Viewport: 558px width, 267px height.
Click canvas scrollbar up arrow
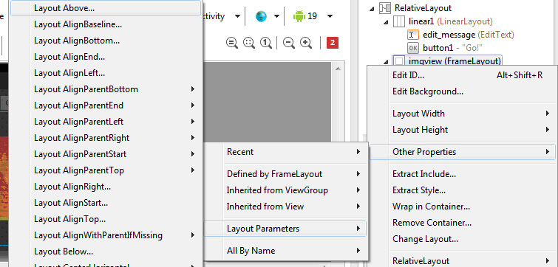coord(338,69)
